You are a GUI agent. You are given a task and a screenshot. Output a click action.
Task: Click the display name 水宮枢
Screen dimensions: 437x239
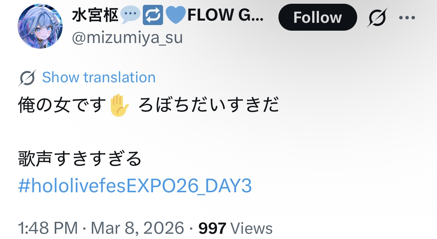coord(95,15)
